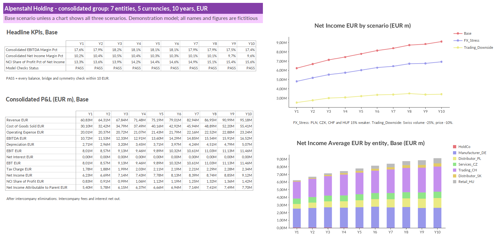The image size is (501, 234).
Task: Select the Trading_Downside legend entry
Action: click(473, 48)
